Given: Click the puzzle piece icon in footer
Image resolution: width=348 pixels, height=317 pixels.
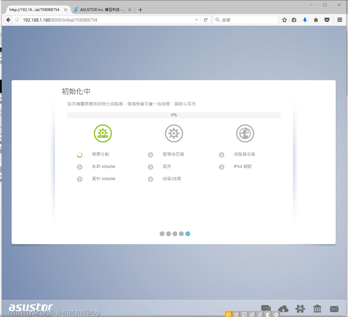Looking at the screenshot, I should 300,309.
